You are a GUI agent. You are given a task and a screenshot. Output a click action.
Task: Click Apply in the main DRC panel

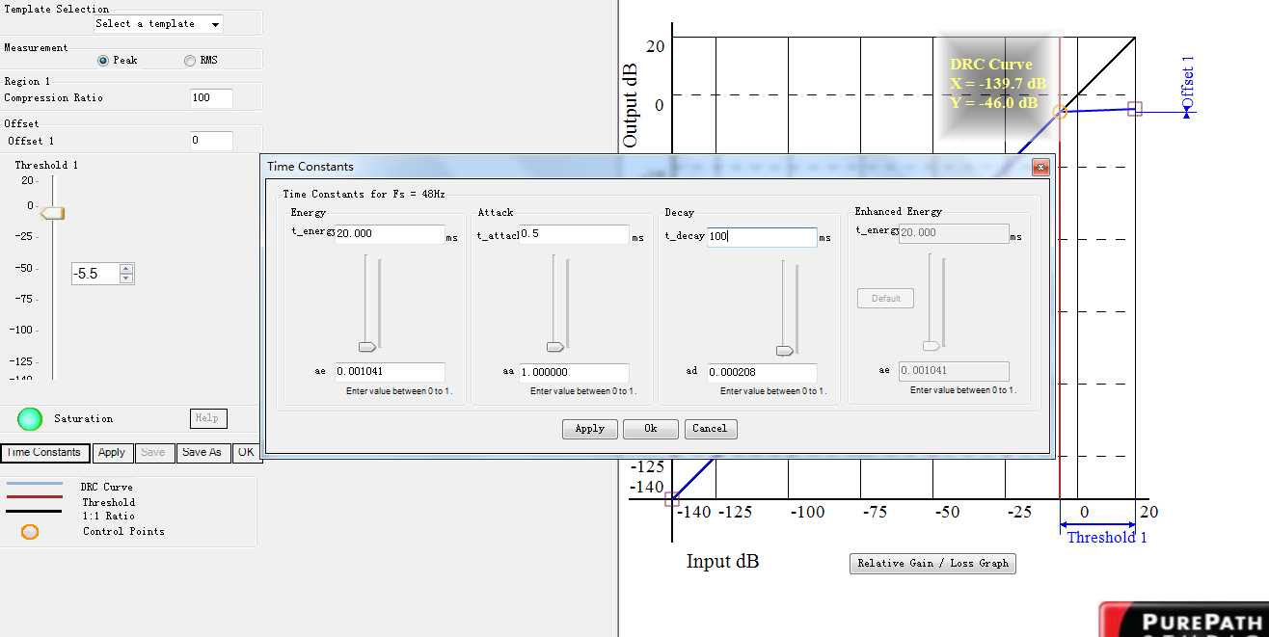coord(112,452)
